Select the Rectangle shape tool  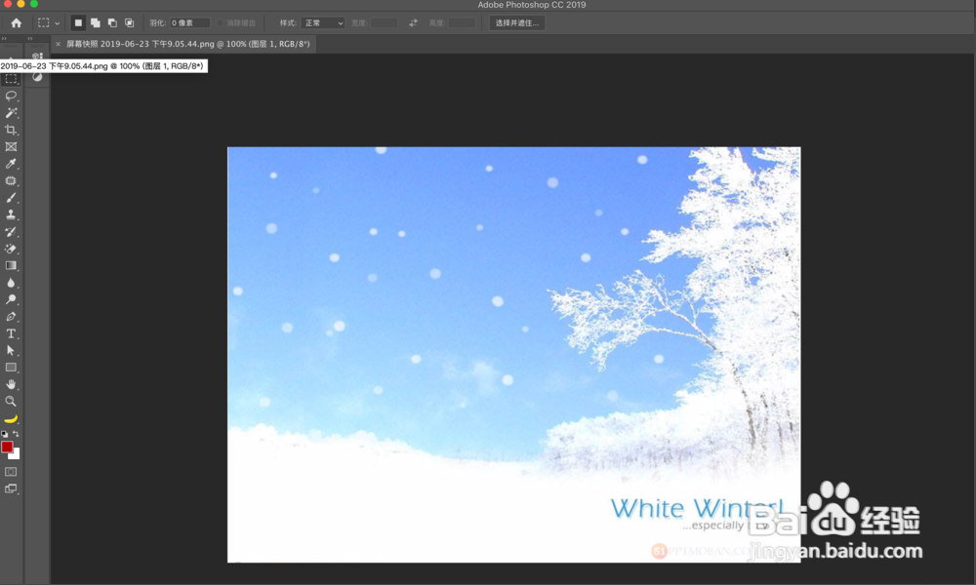pos(11,368)
